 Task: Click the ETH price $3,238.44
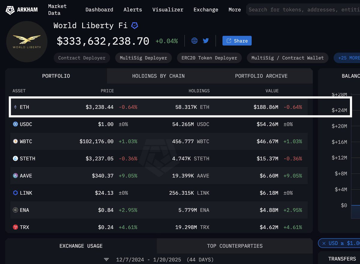pyautogui.click(x=100, y=107)
